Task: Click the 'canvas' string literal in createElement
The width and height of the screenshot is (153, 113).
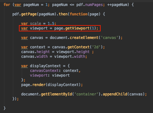Action: [x=109, y=38]
